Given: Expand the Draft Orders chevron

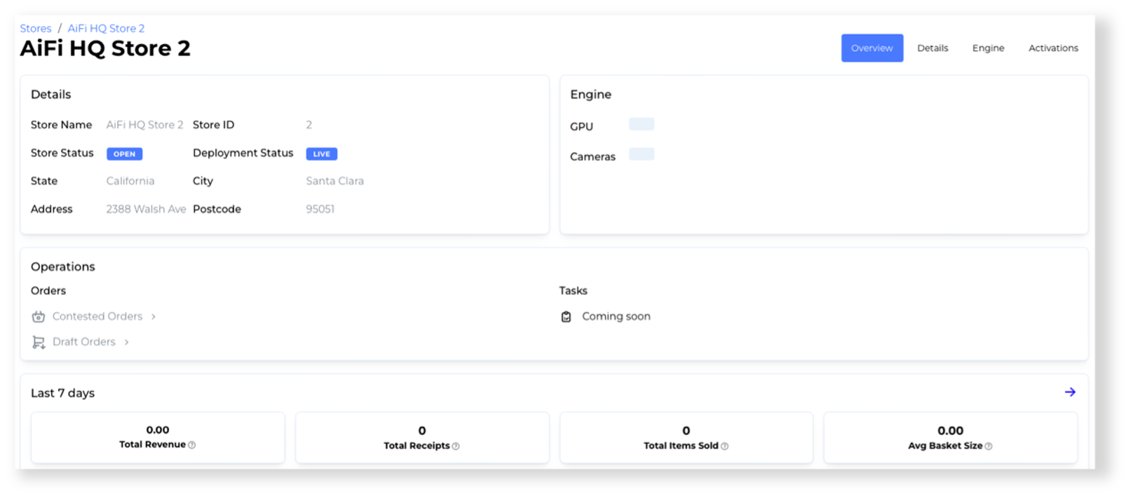Looking at the screenshot, I should coord(126,341).
